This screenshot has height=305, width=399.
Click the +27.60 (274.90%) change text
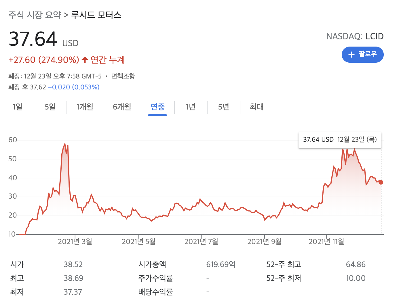[44, 60]
